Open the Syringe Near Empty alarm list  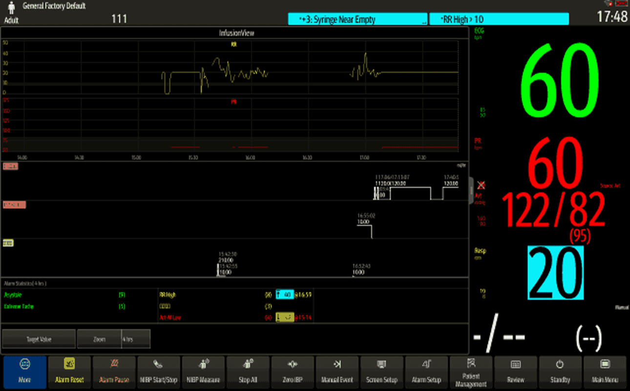[x=357, y=20]
